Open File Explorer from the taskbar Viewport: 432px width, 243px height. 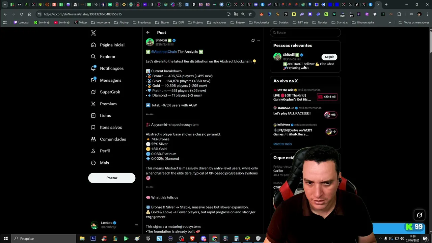(x=82, y=239)
